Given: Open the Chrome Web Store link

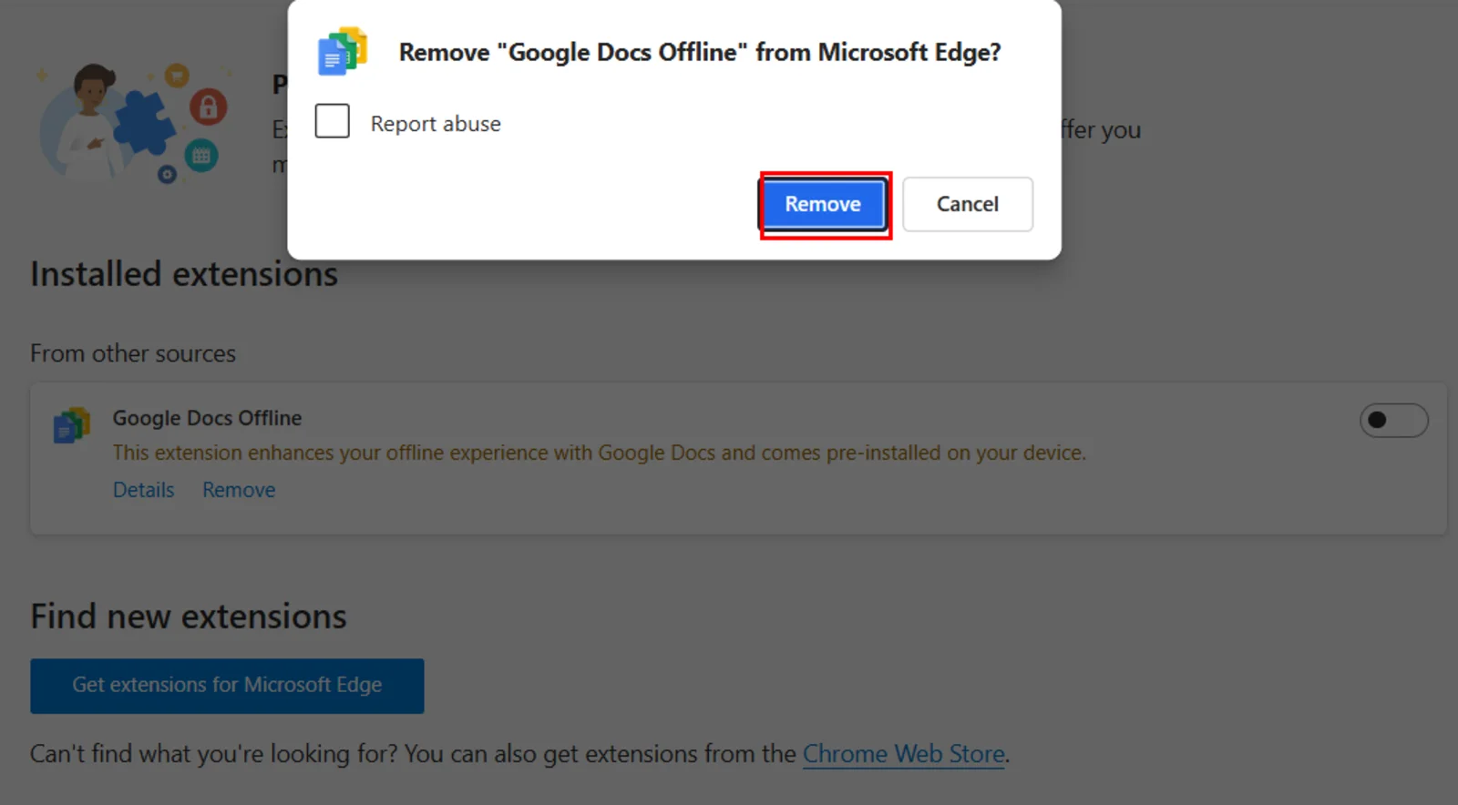Looking at the screenshot, I should point(903,754).
